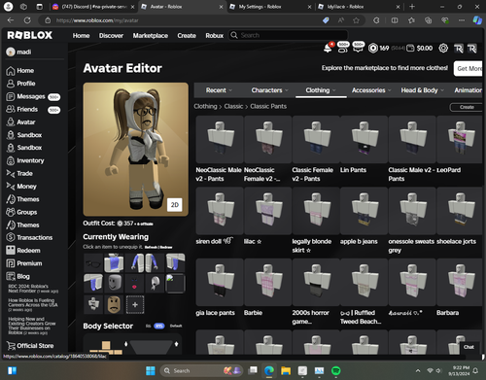Open the Marketplace menu item
486x380 pixels.
coord(151,35)
